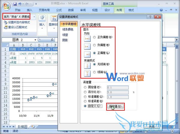Image resolution: width=180 pixels, height=134 pixels.
Task: Go to last sheet navigation arrow
Action: click(14, 127)
